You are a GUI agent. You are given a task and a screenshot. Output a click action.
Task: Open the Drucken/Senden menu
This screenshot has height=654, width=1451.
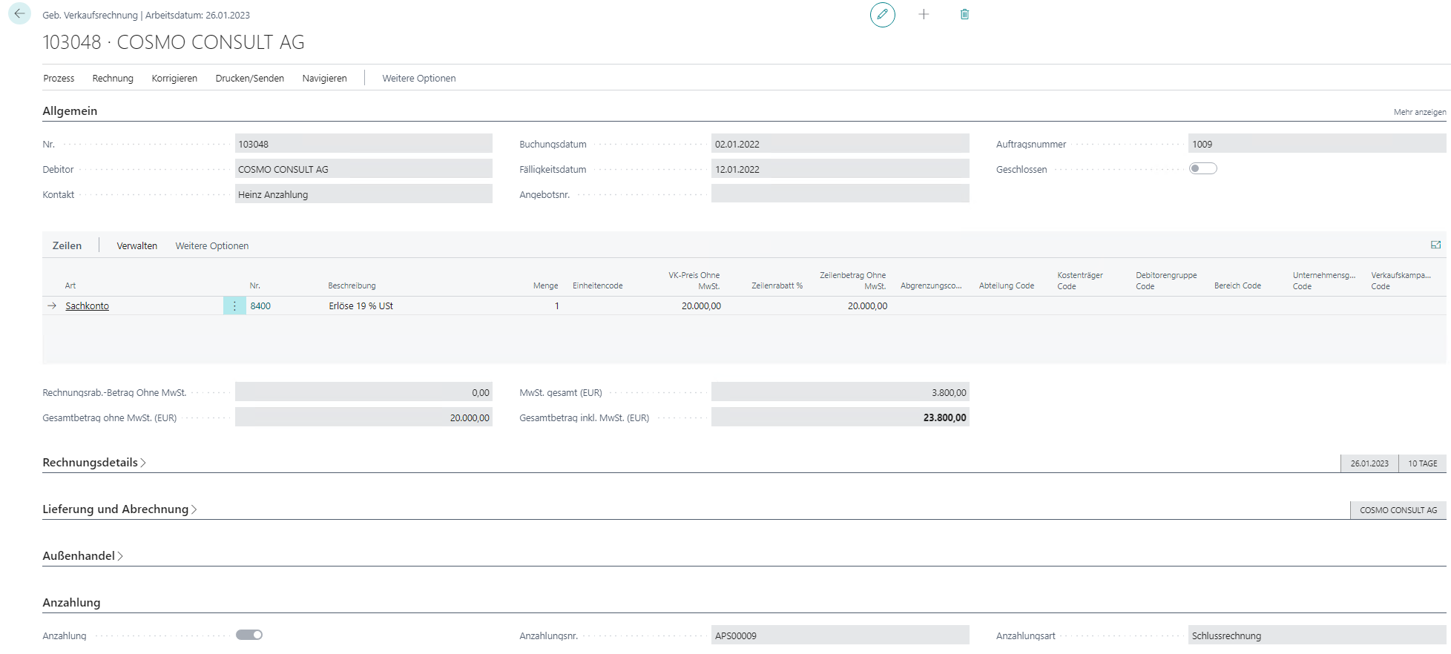[x=249, y=78]
